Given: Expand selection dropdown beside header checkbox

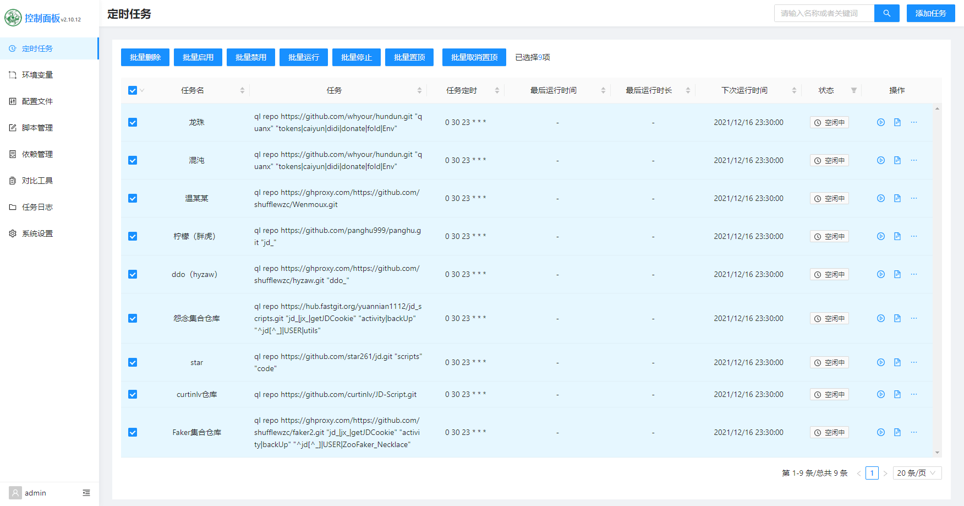Looking at the screenshot, I should [142, 90].
